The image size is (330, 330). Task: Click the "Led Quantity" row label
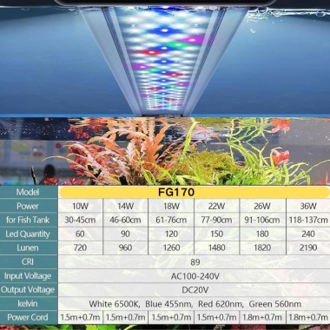tap(28, 234)
